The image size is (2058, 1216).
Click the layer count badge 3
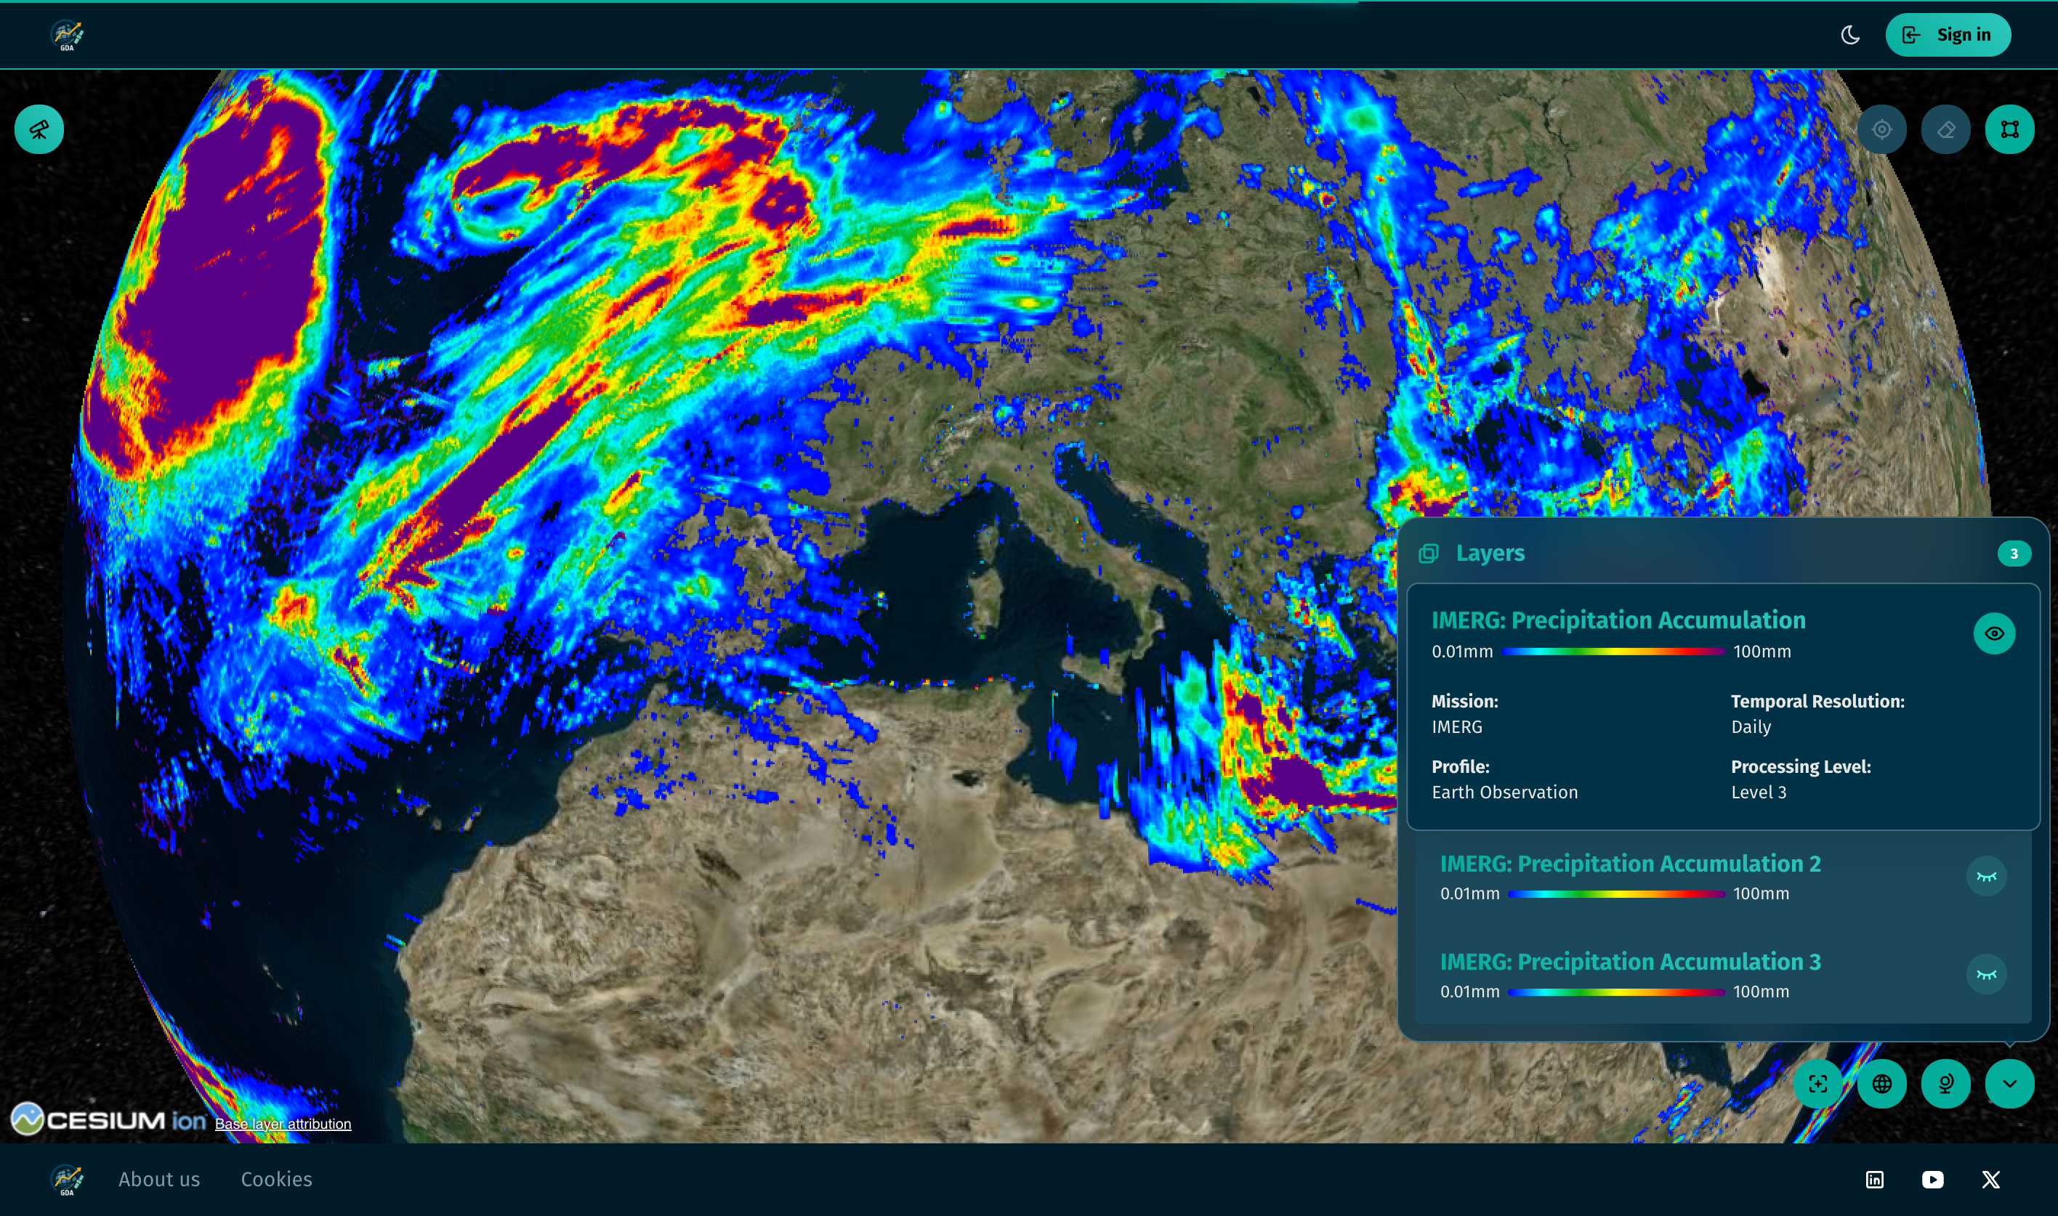coord(2014,554)
